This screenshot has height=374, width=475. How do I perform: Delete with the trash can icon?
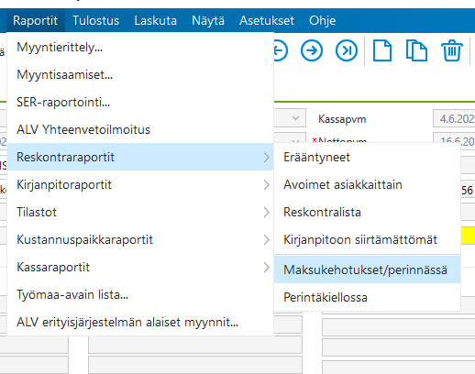click(x=452, y=50)
